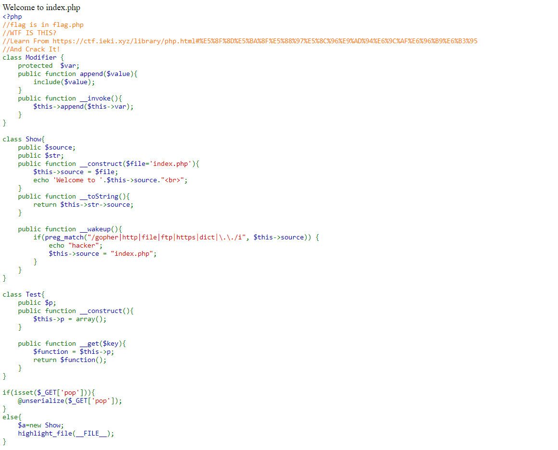Click the "$this->p = array();" line
The image size is (558, 450).
coord(70,319)
